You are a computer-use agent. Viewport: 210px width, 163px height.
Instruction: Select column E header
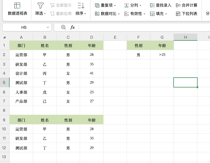[x=115, y=37]
